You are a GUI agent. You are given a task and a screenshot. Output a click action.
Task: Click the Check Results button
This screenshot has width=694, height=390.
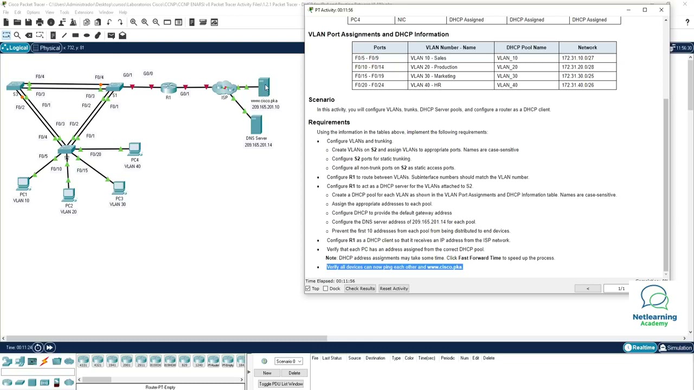[360, 289]
